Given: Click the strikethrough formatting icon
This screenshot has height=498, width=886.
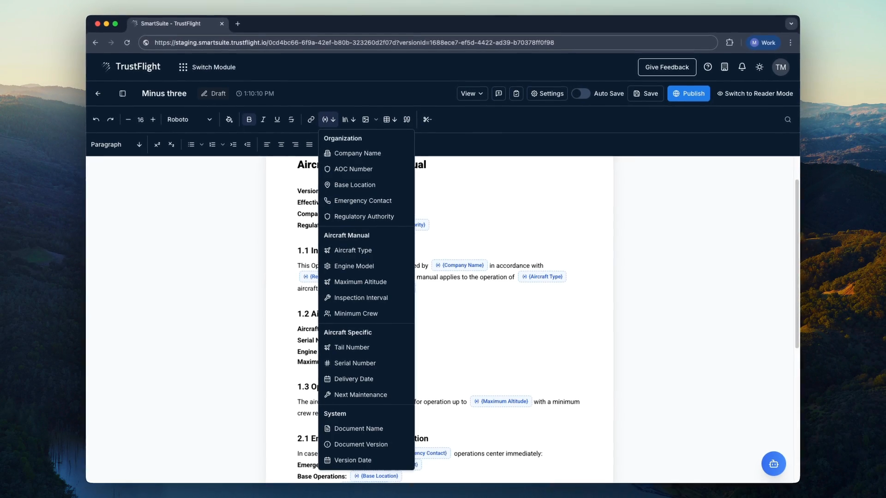Looking at the screenshot, I should click(x=291, y=119).
